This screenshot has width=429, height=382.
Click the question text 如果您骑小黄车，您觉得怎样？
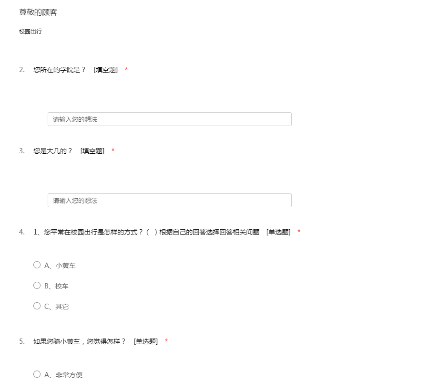click(x=80, y=341)
